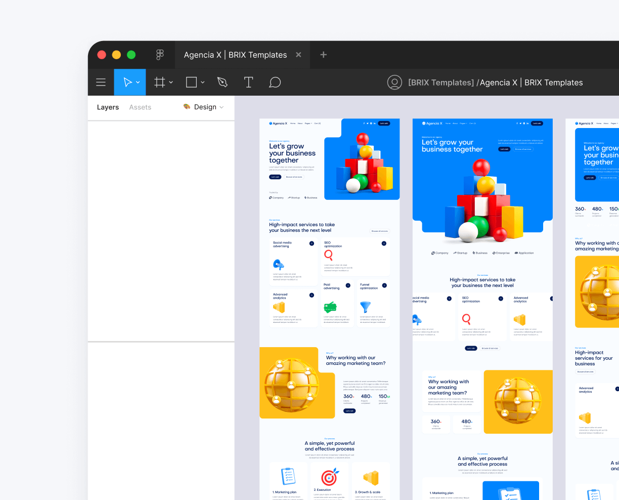Open the shape tools dropdown arrow

click(203, 82)
